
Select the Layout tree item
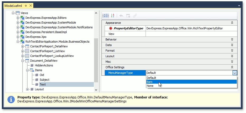(39, 89)
